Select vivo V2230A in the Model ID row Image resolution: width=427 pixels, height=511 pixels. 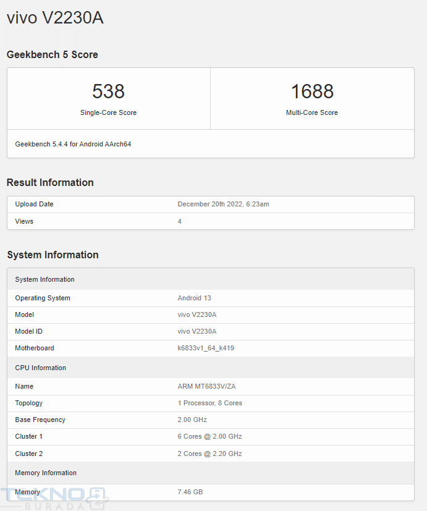197,331
